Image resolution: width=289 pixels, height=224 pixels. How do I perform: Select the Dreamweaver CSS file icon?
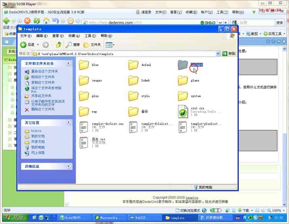(x=183, y=111)
